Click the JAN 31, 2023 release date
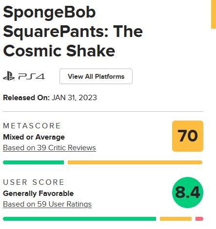The height and width of the screenshot is (229, 216). click(74, 98)
